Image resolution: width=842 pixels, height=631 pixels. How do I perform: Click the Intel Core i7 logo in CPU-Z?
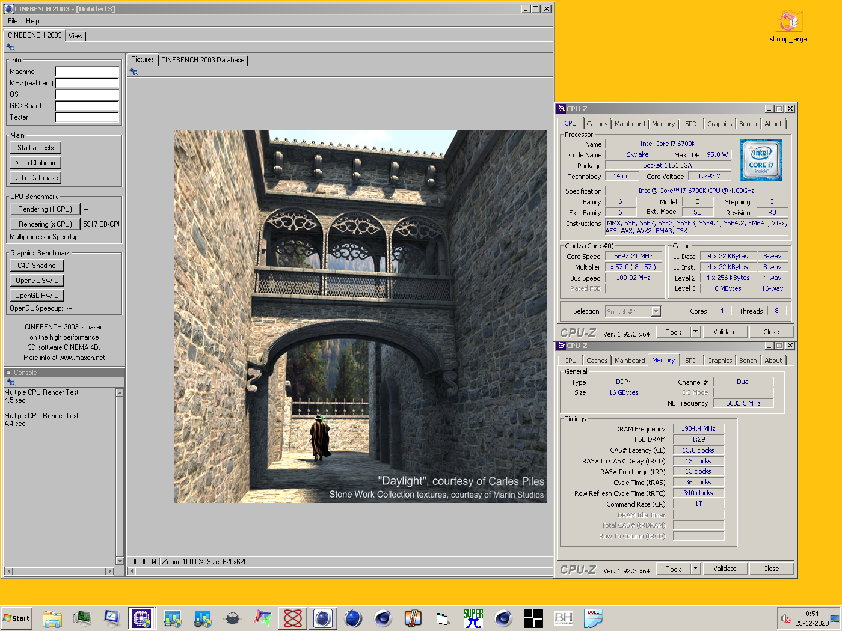(761, 160)
